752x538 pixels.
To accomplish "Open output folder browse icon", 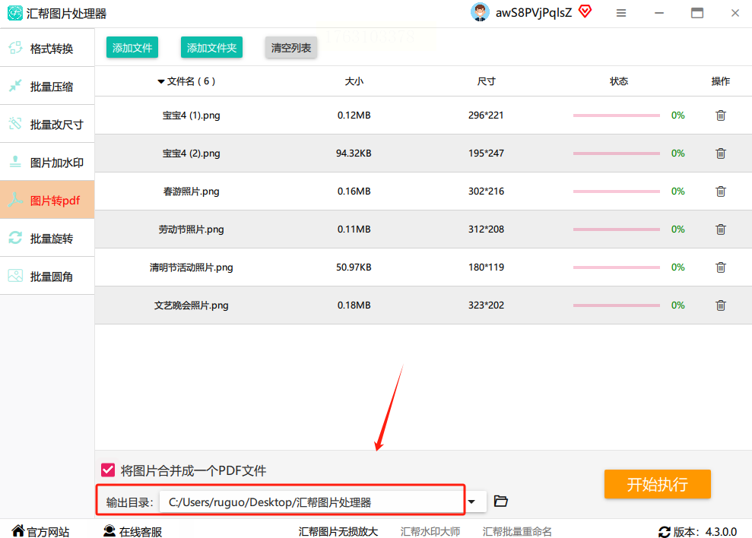I will coord(500,502).
